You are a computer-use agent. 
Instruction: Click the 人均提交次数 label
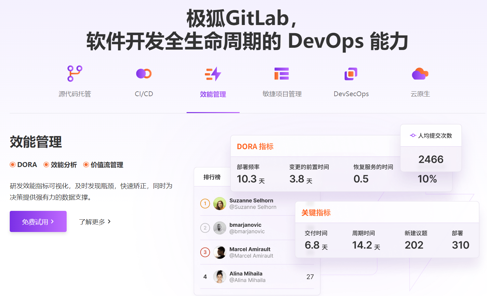435,135
